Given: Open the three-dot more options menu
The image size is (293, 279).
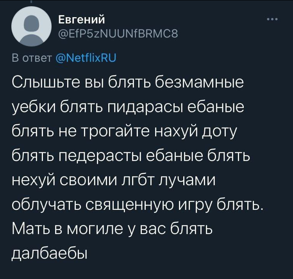Looking at the screenshot, I should click(273, 19).
